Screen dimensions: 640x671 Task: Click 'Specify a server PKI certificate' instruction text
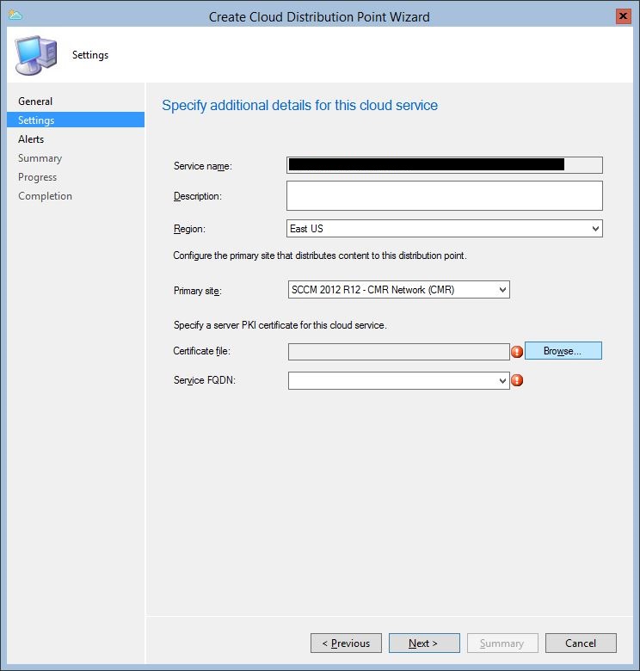(x=280, y=325)
